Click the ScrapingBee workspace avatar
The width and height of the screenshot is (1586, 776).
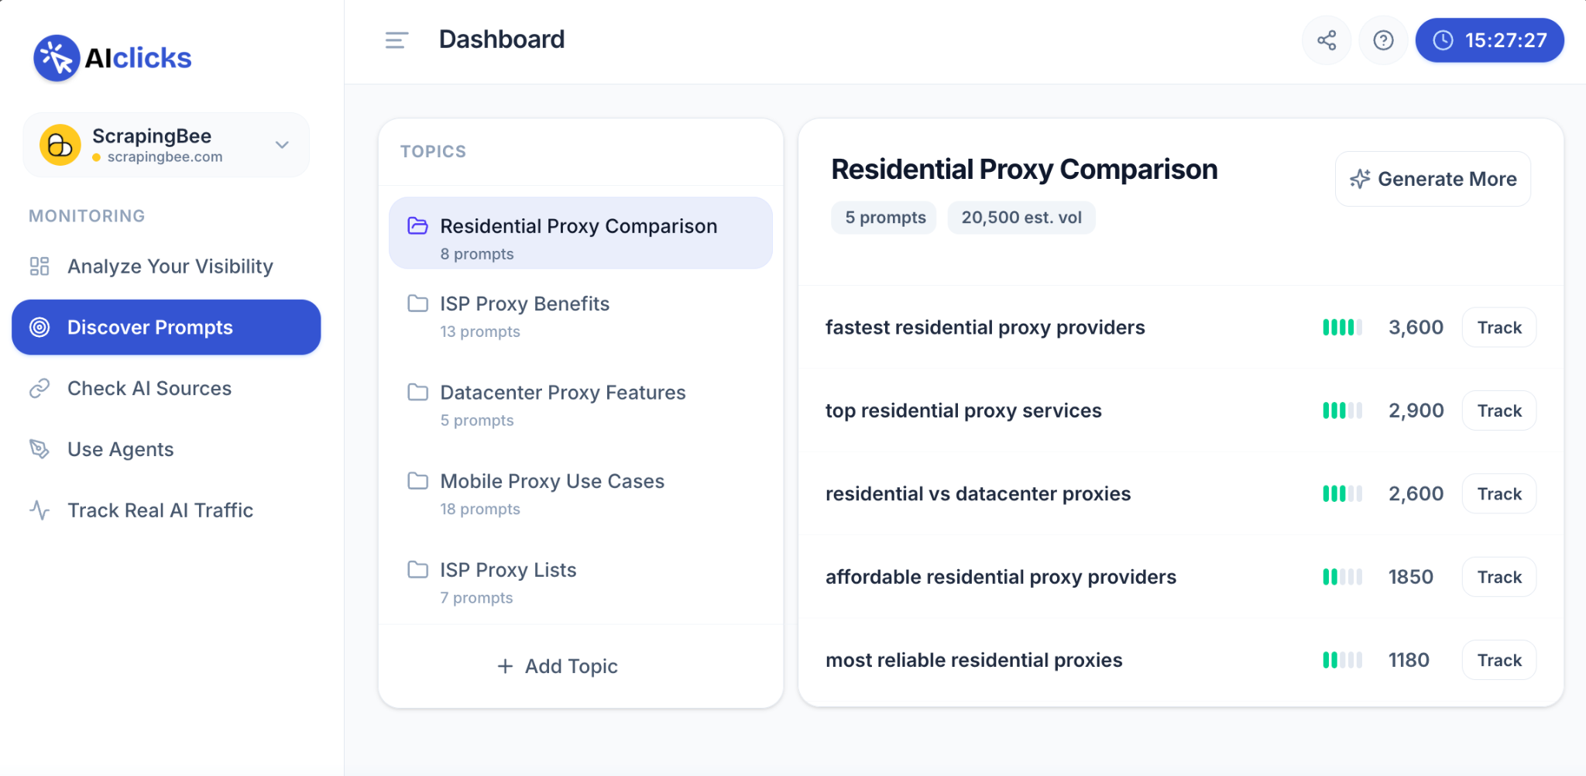point(60,145)
